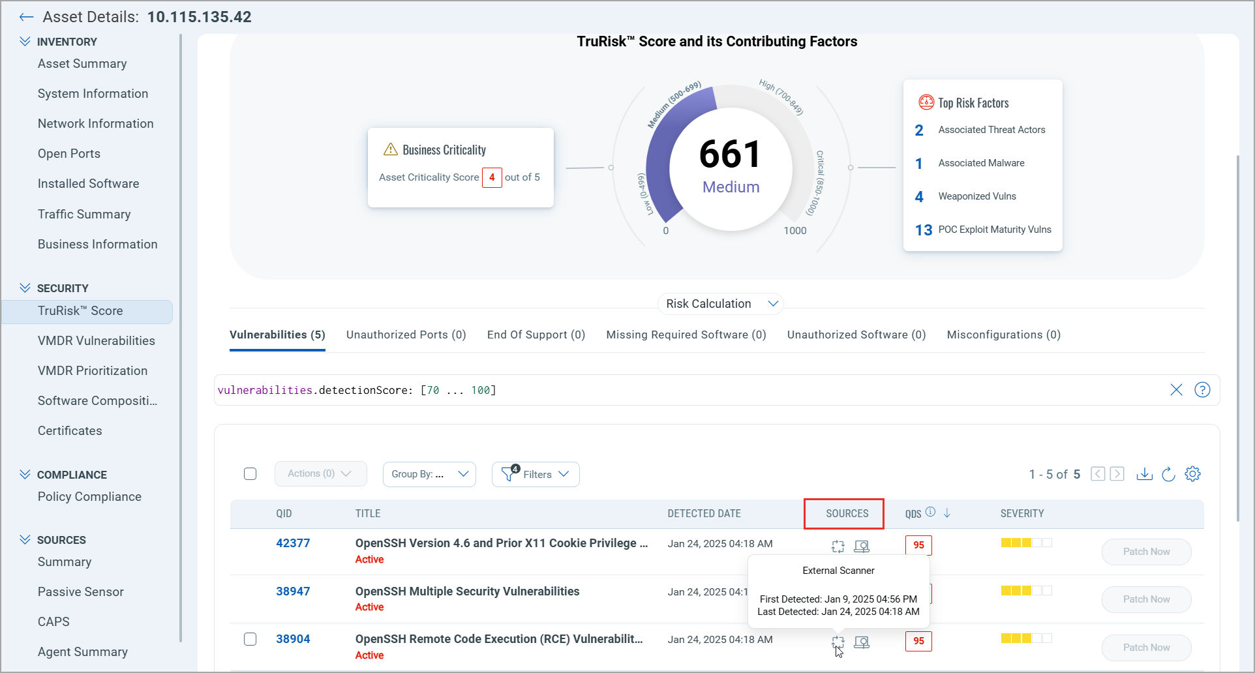The width and height of the screenshot is (1255, 673).
Task: Download the vulnerabilities list
Action: tap(1144, 474)
